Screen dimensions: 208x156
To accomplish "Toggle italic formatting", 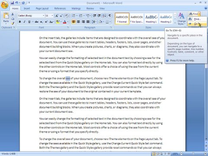I will tap(24, 22).
